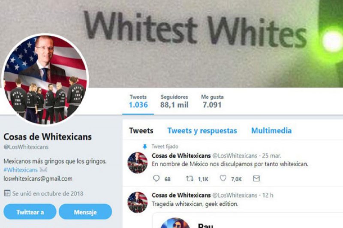Like the pinned tweet with heart icon
This screenshot has height=228, width=343.
tap(223, 178)
